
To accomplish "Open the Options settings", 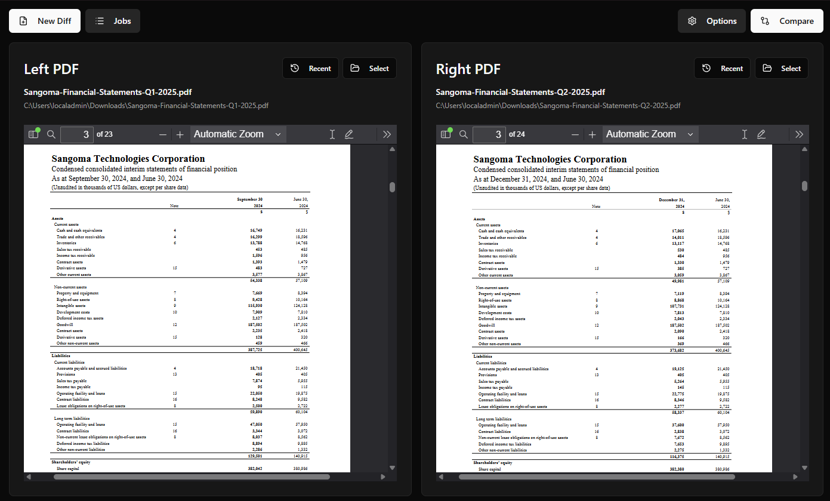I will tap(712, 21).
